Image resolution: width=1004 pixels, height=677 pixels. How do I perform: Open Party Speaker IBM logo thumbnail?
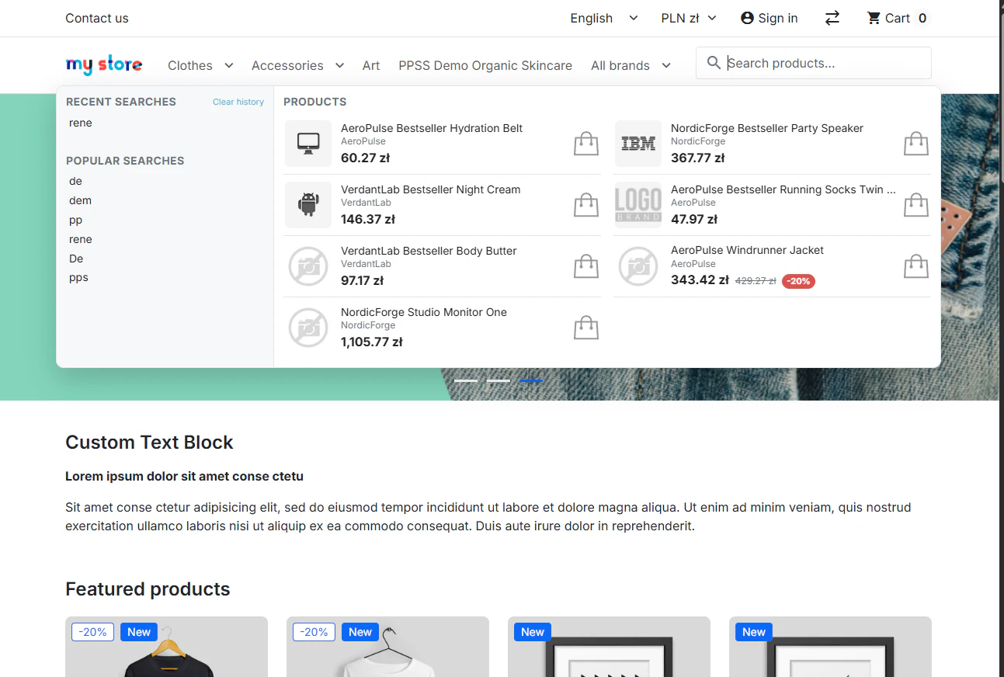tap(638, 144)
